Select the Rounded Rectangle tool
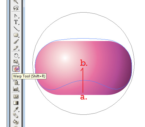145x127 pixels. [x=16, y=35]
